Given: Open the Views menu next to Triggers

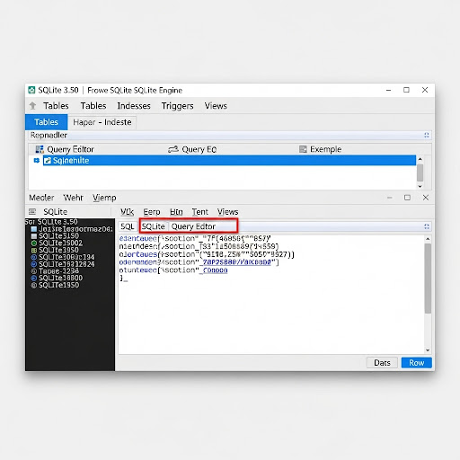Looking at the screenshot, I should coord(216,106).
